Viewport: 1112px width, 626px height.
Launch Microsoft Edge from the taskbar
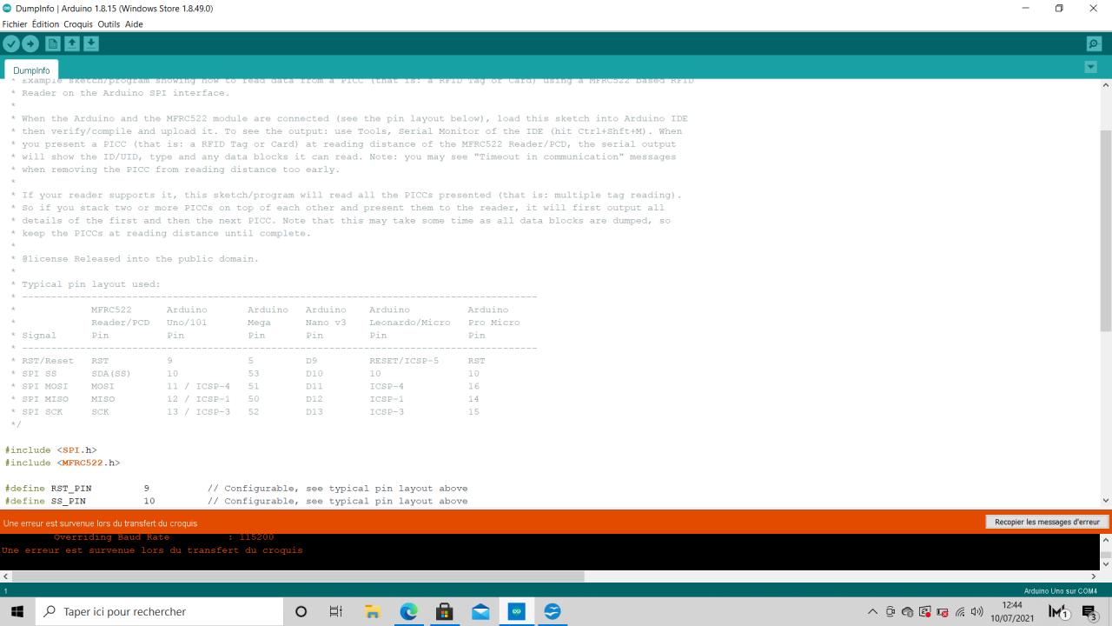[x=408, y=612]
